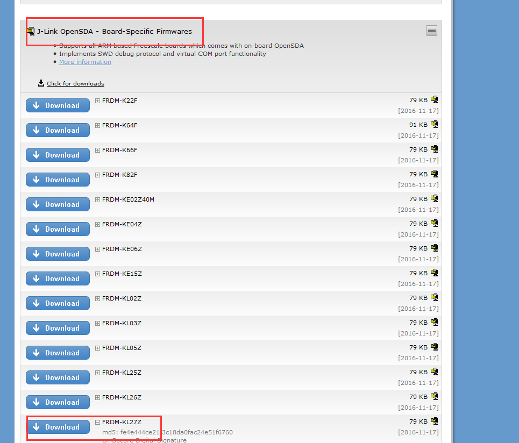Expand details for FRDM-KL03Z
This screenshot has height=443, width=519.
[x=98, y=323]
